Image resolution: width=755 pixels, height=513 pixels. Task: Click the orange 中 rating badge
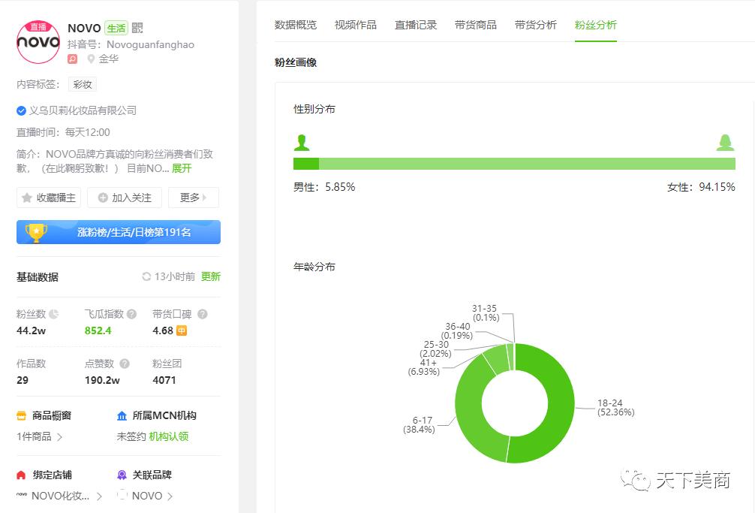point(182,330)
